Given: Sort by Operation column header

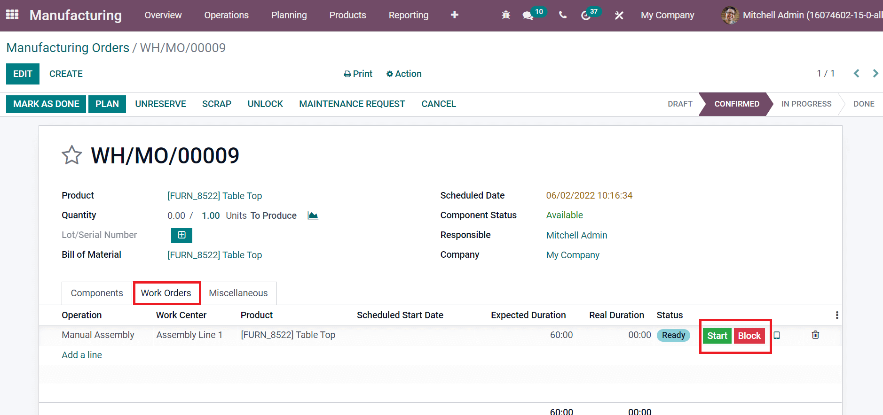Looking at the screenshot, I should (82, 315).
